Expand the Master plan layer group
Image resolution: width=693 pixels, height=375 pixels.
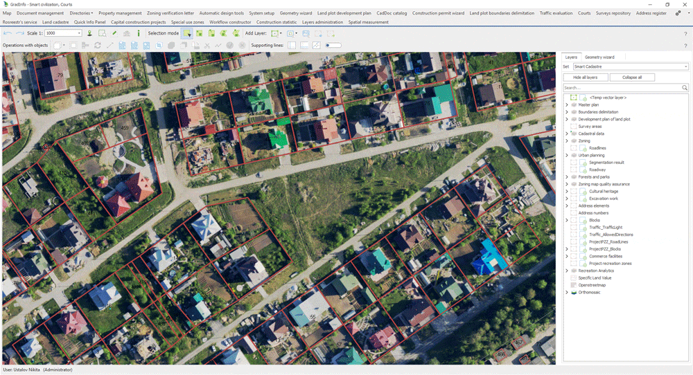click(x=567, y=105)
